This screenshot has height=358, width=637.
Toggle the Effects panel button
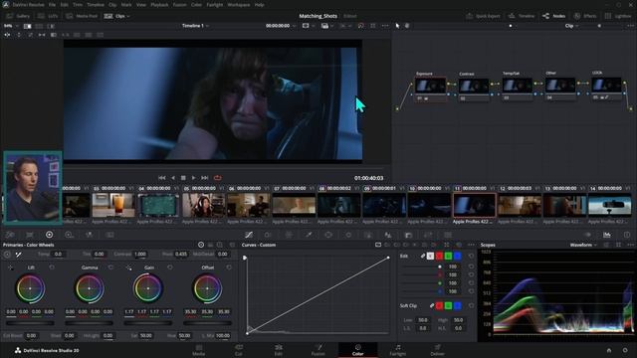(585, 16)
